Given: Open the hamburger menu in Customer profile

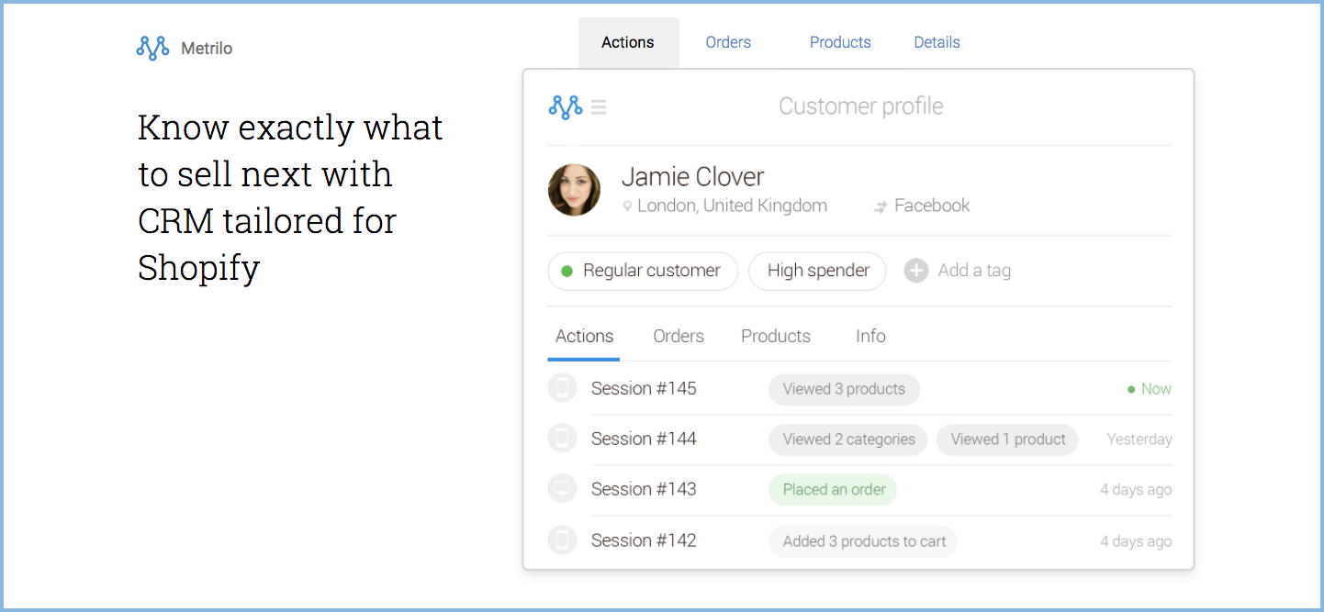Looking at the screenshot, I should [599, 107].
